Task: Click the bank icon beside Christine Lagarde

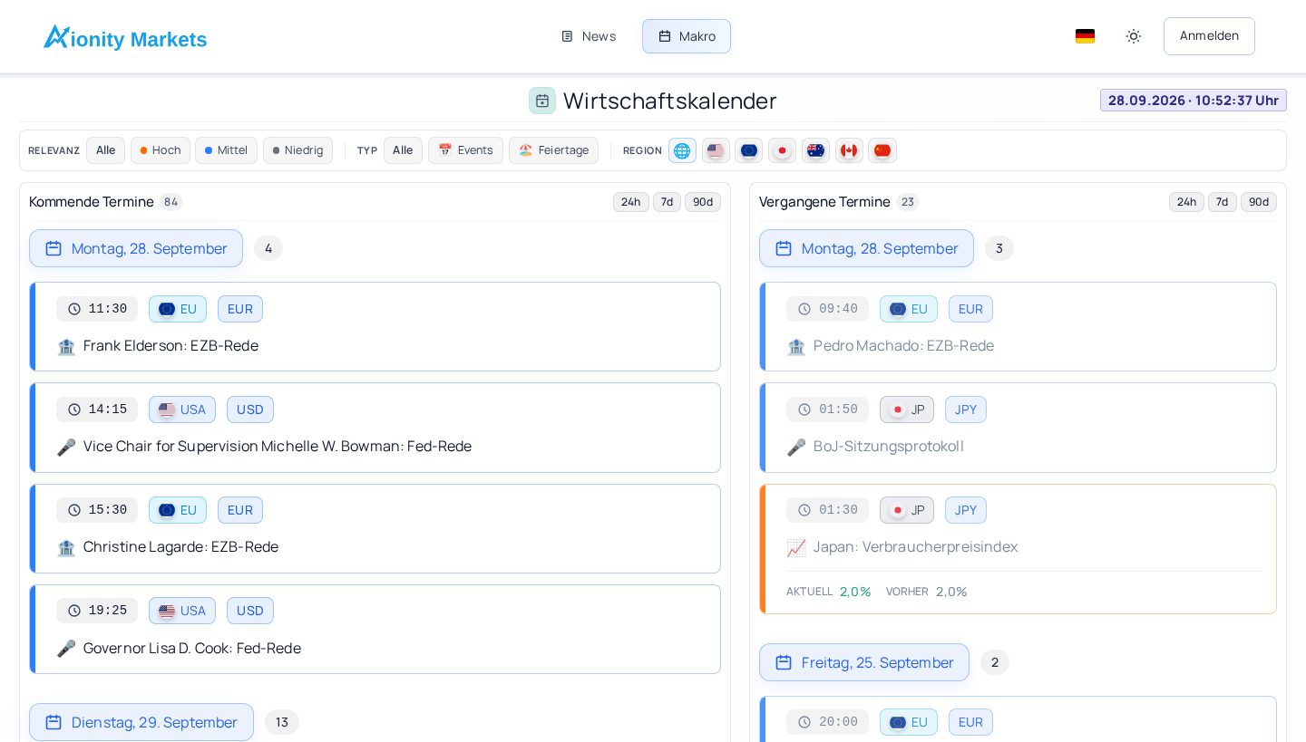Action: [x=66, y=547]
